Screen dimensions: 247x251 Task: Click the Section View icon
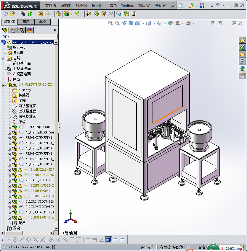[x=131, y=23]
